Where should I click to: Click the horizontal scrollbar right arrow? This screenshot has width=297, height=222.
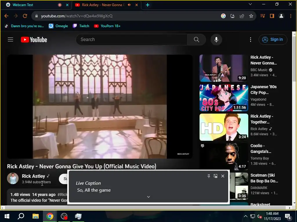290,208
